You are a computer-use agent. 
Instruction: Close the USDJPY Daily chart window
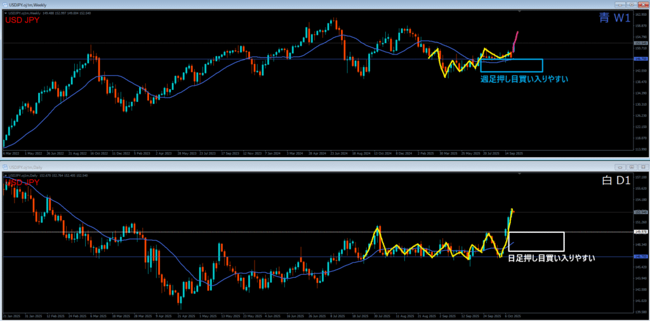coord(642,167)
